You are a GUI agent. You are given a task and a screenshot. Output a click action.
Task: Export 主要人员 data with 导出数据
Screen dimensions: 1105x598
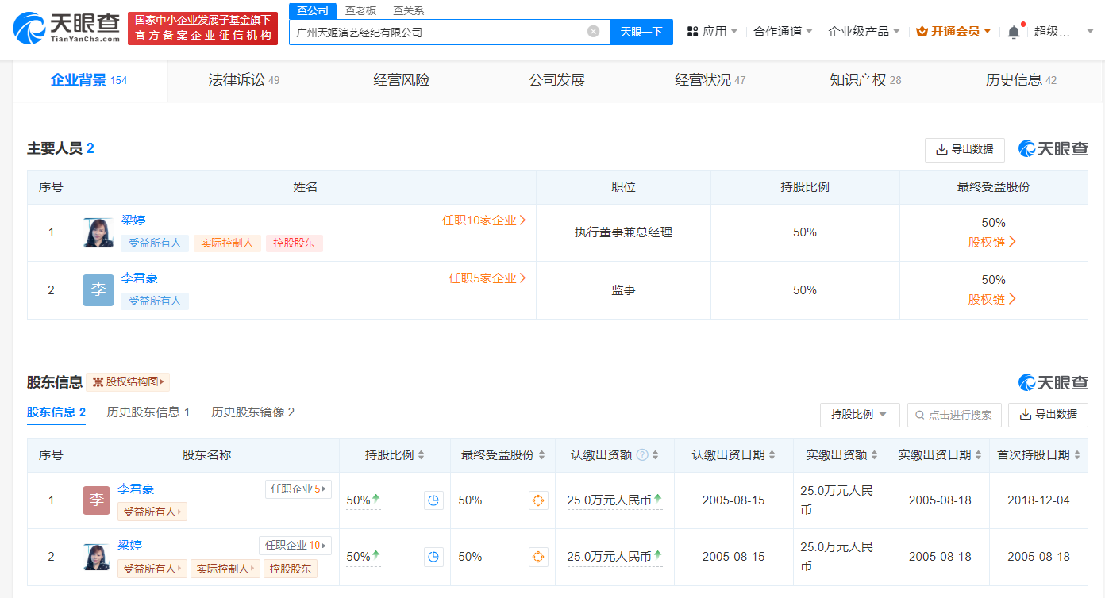964,150
